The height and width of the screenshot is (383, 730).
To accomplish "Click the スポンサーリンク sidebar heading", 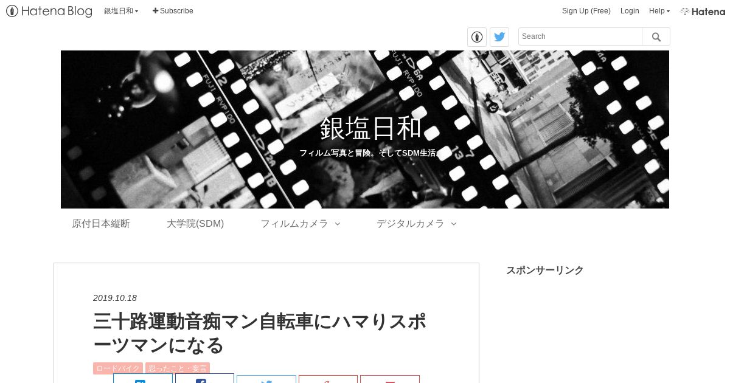I will [x=545, y=270].
